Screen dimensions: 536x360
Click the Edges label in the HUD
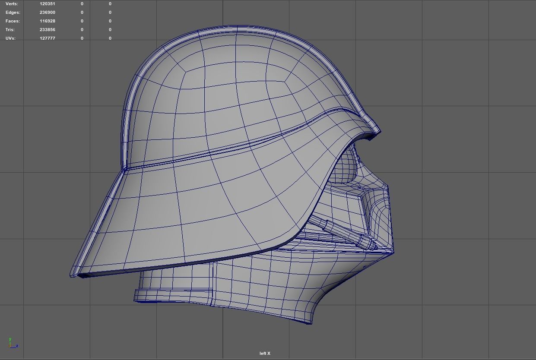point(13,12)
